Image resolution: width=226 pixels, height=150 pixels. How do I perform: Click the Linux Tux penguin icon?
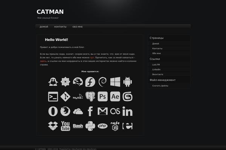(x=53, y=82)
